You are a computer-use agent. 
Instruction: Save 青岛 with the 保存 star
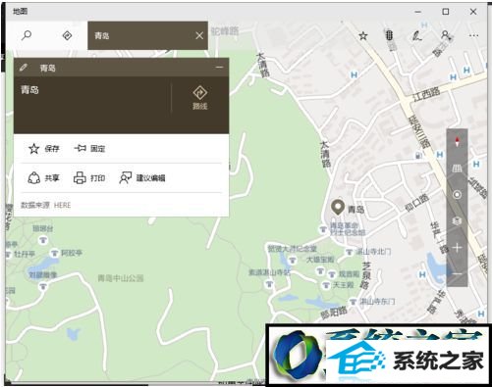(43, 149)
